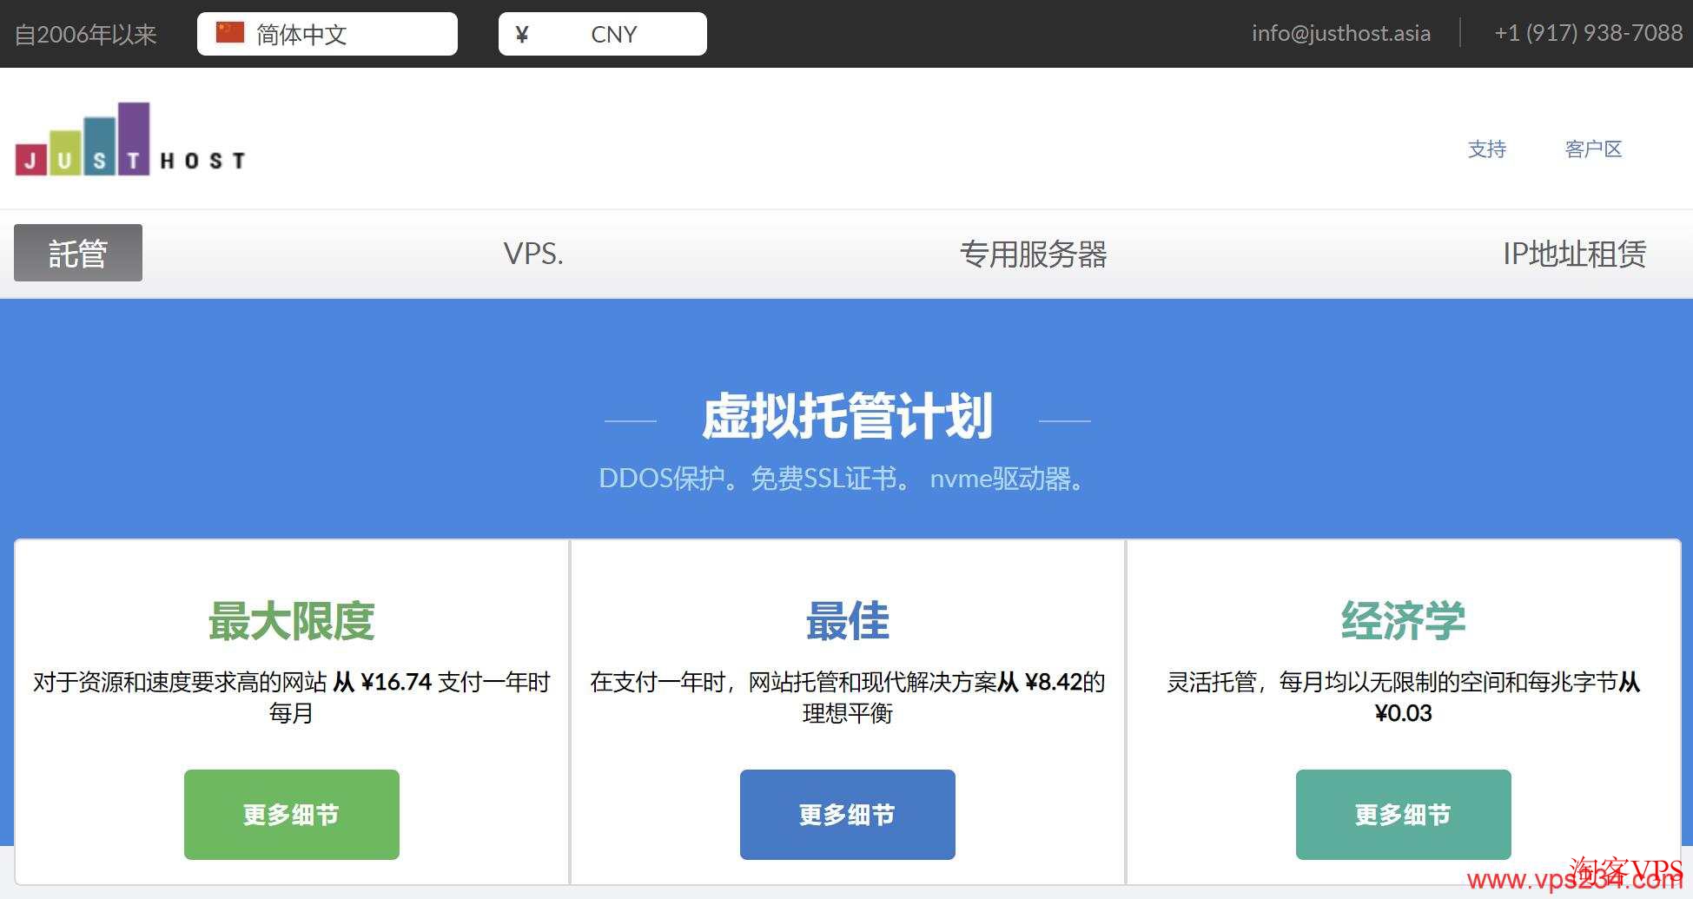Click the yen currency symbol

pos(521,34)
